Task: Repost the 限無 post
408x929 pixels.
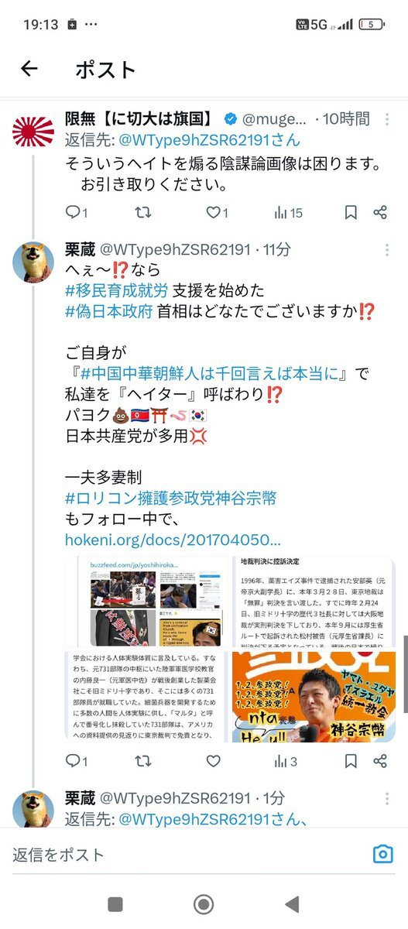Action: coord(142,212)
